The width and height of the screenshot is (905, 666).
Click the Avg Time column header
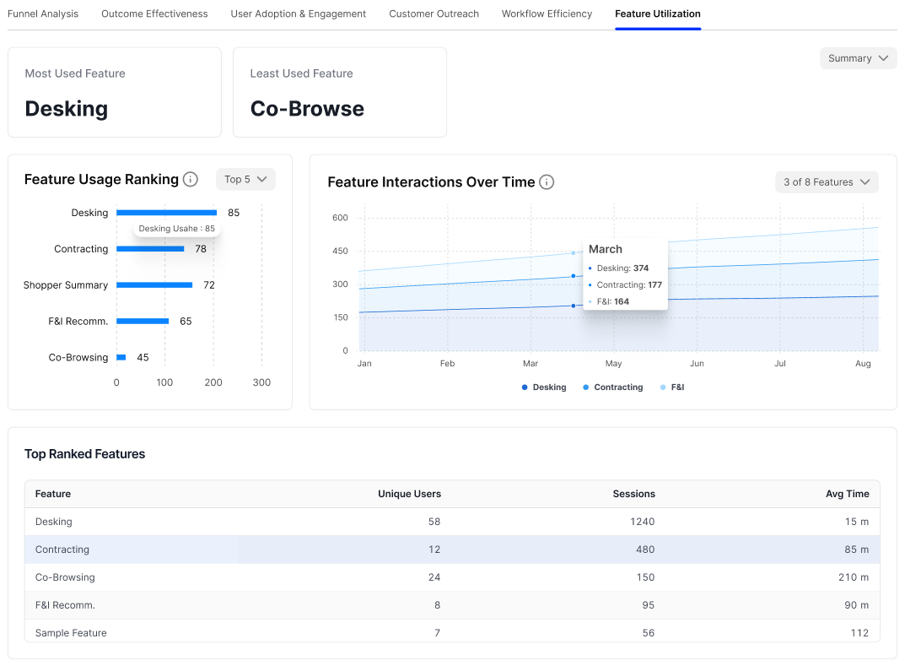(x=848, y=494)
